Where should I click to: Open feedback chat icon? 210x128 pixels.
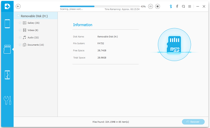(183, 6)
